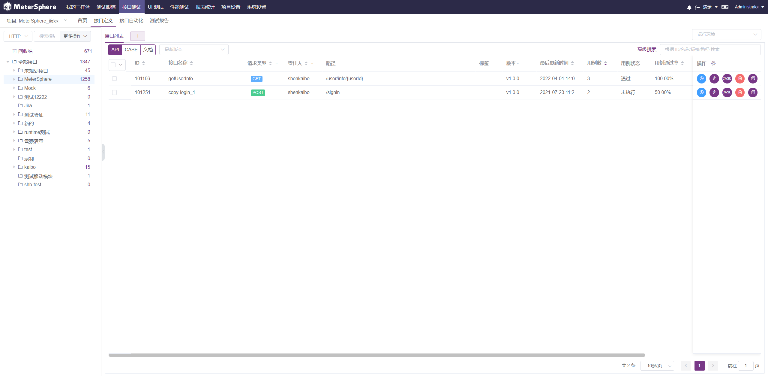The height and width of the screenshot is (376, 768).
Task: Check the getUserInfo row checkbox
Action: coord(114,78)
